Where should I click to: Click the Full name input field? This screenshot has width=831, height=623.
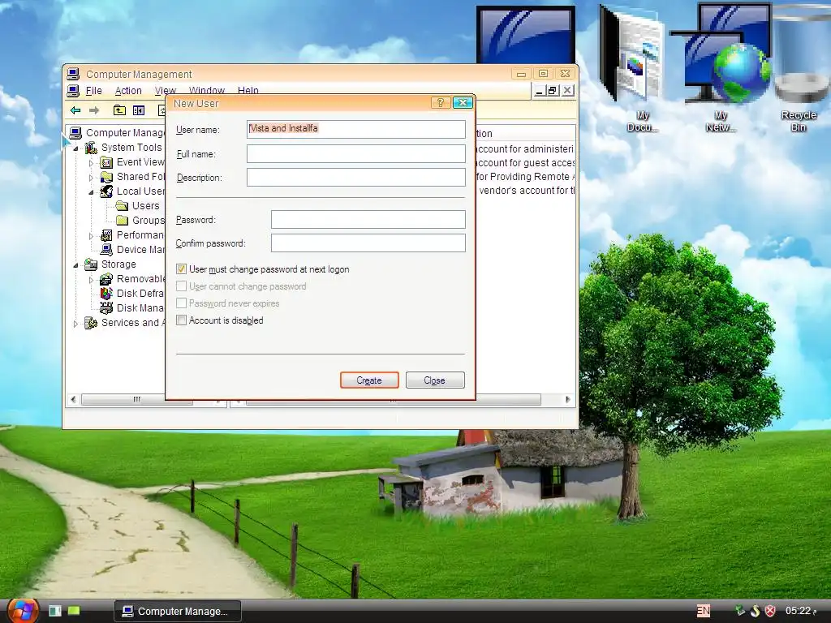point(356,153)
